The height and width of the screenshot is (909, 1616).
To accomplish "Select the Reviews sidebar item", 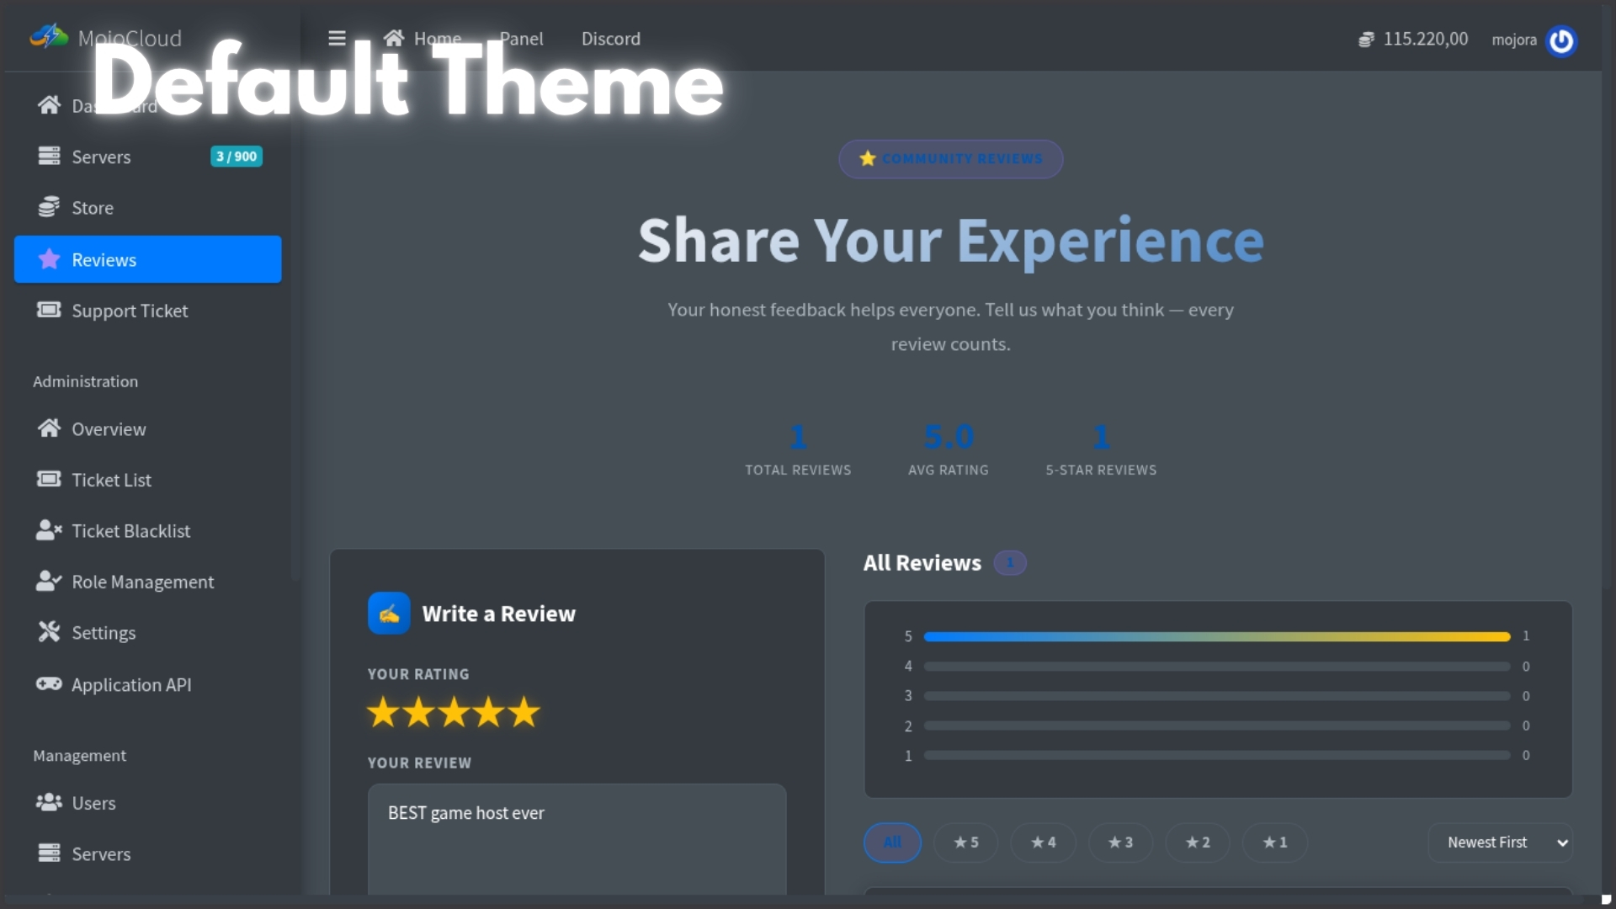I will click(x=147, y=260).
